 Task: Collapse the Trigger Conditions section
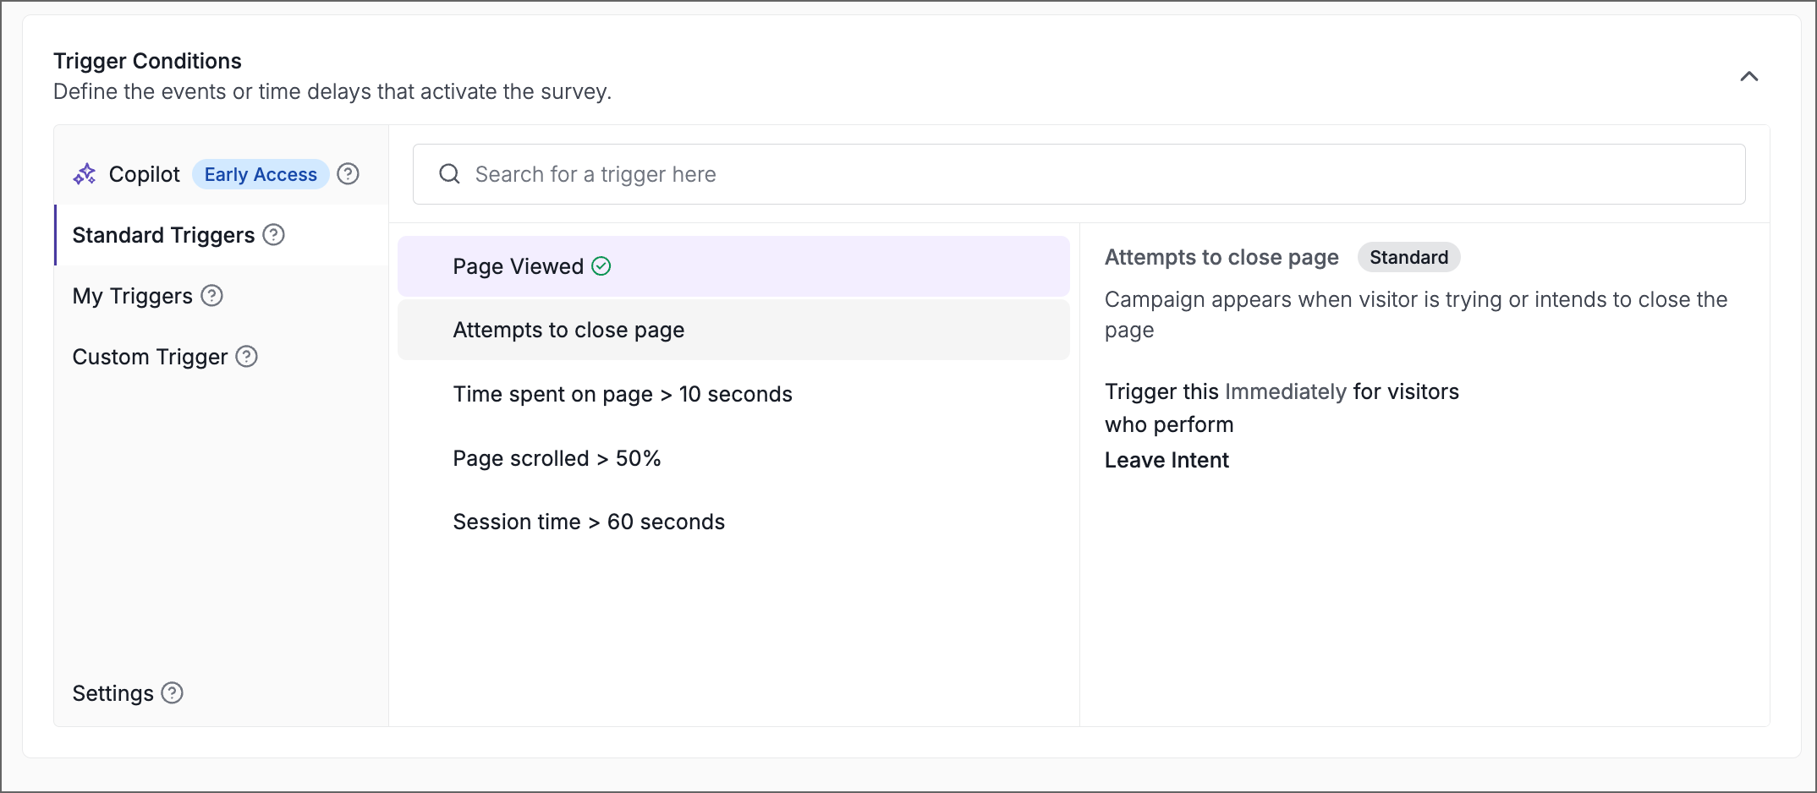click(x=1749, y=75)
